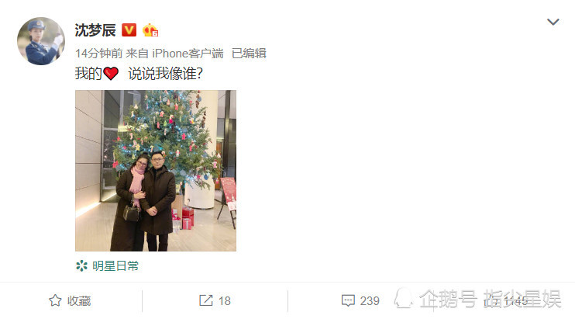Image resolution: width=575 pixels, height=319 pixels.
Task: Click the profile avatar of the poster
Action: (41, 41)
